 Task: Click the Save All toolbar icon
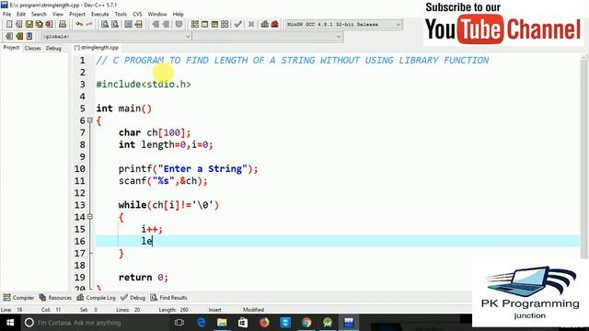(x=39, y=25)
